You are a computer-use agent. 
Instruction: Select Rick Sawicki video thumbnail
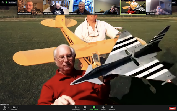coord(82,7)
